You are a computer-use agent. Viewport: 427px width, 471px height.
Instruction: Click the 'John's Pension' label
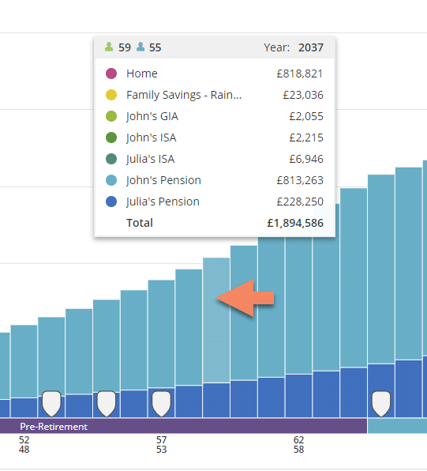click(163, 180)
